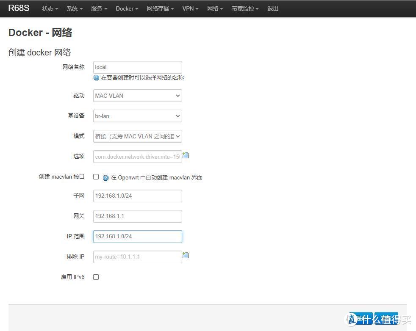Open the VPN menu

190,9
